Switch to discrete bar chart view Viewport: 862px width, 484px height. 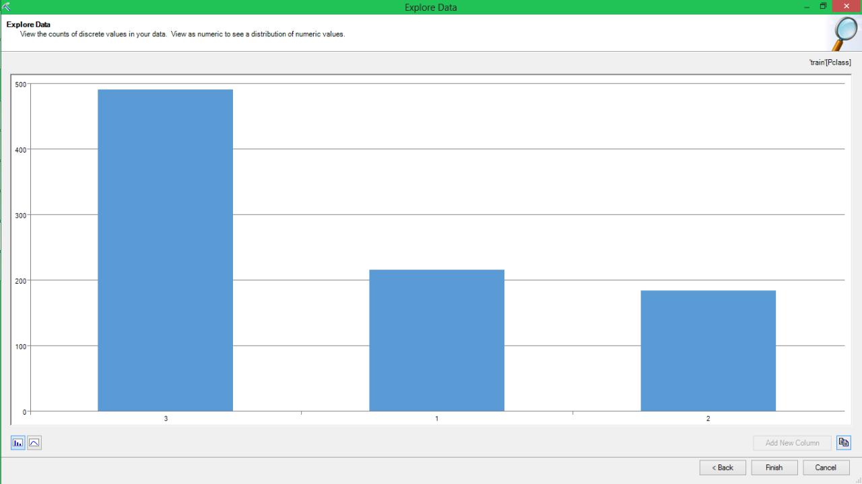point(18,443)
